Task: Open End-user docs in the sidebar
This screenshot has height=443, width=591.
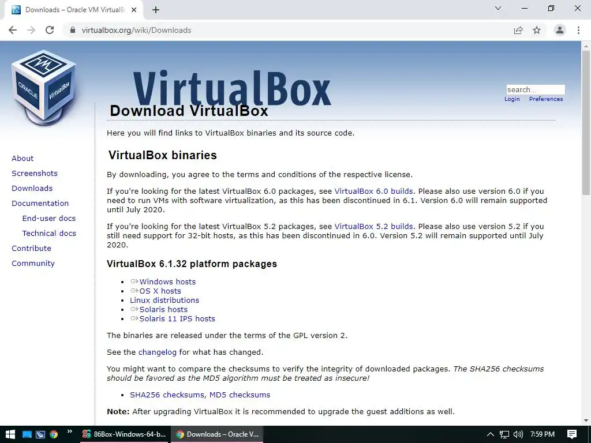Action: (49, 219)
